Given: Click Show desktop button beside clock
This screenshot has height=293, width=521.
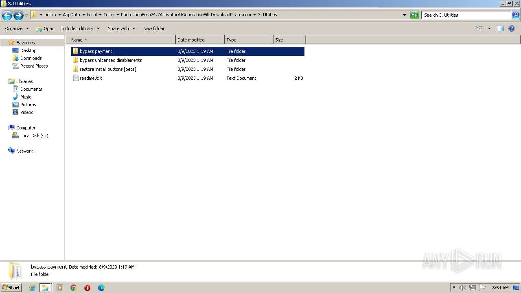Looking at the screenshot, I should [x=517, y=288].
